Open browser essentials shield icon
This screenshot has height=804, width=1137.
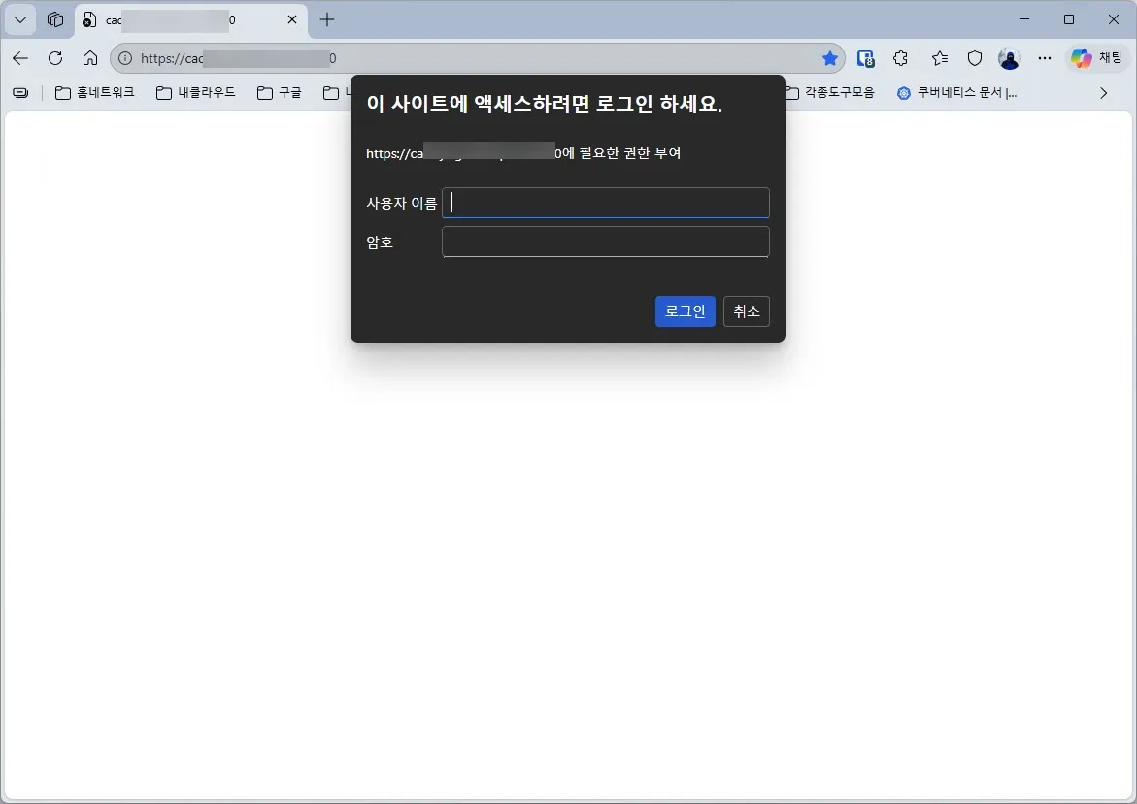(975, 58)
